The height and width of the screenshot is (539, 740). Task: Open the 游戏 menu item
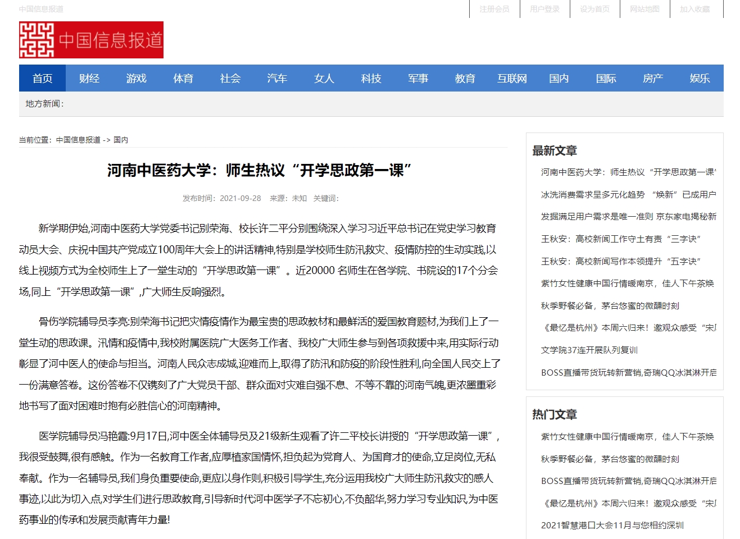[x=136, y=78]
